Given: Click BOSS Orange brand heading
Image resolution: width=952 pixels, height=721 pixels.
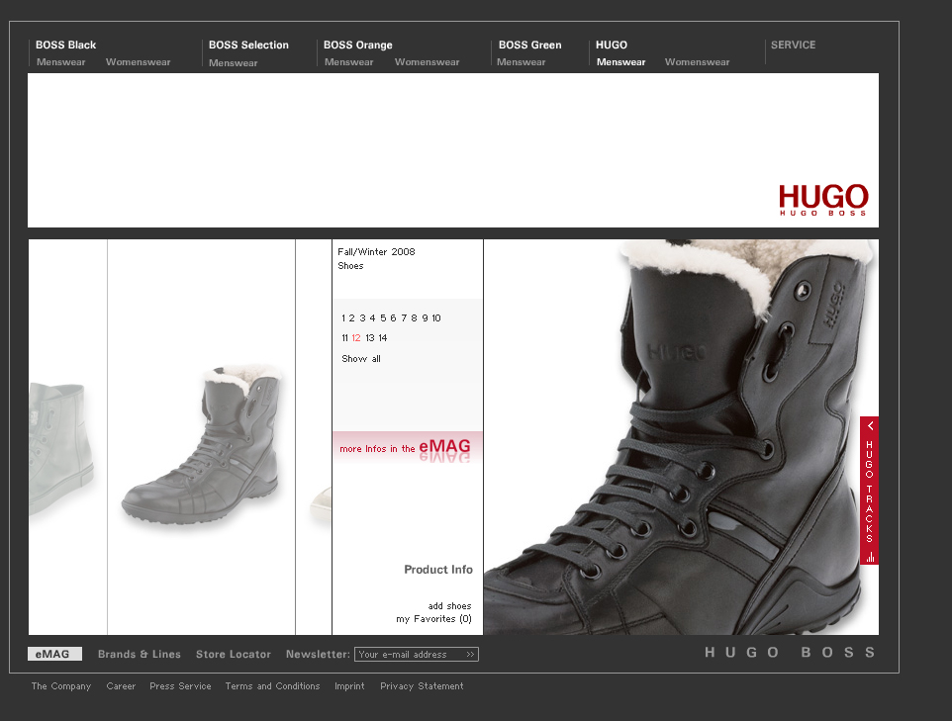Looking at the screenshot, I should [357, 45].
